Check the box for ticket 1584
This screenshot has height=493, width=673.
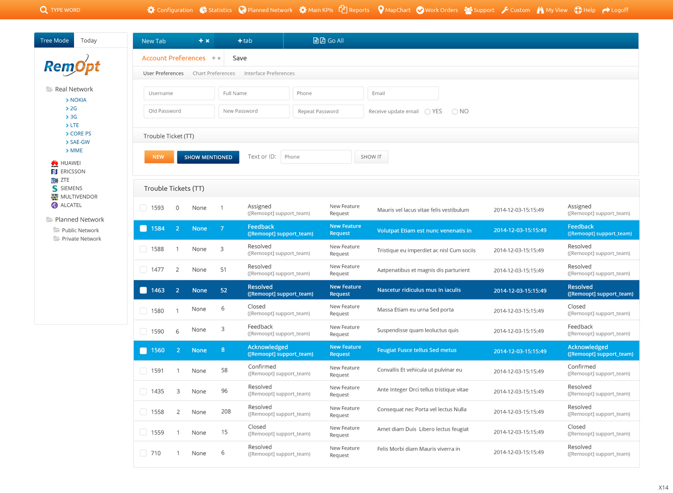click(143, 228)
